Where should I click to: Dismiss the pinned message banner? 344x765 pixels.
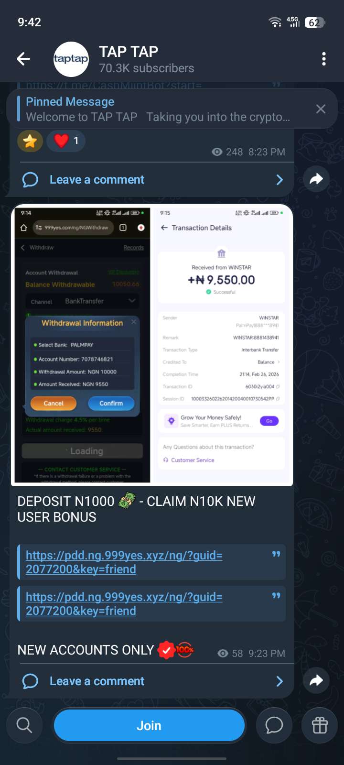coord(321,109)
